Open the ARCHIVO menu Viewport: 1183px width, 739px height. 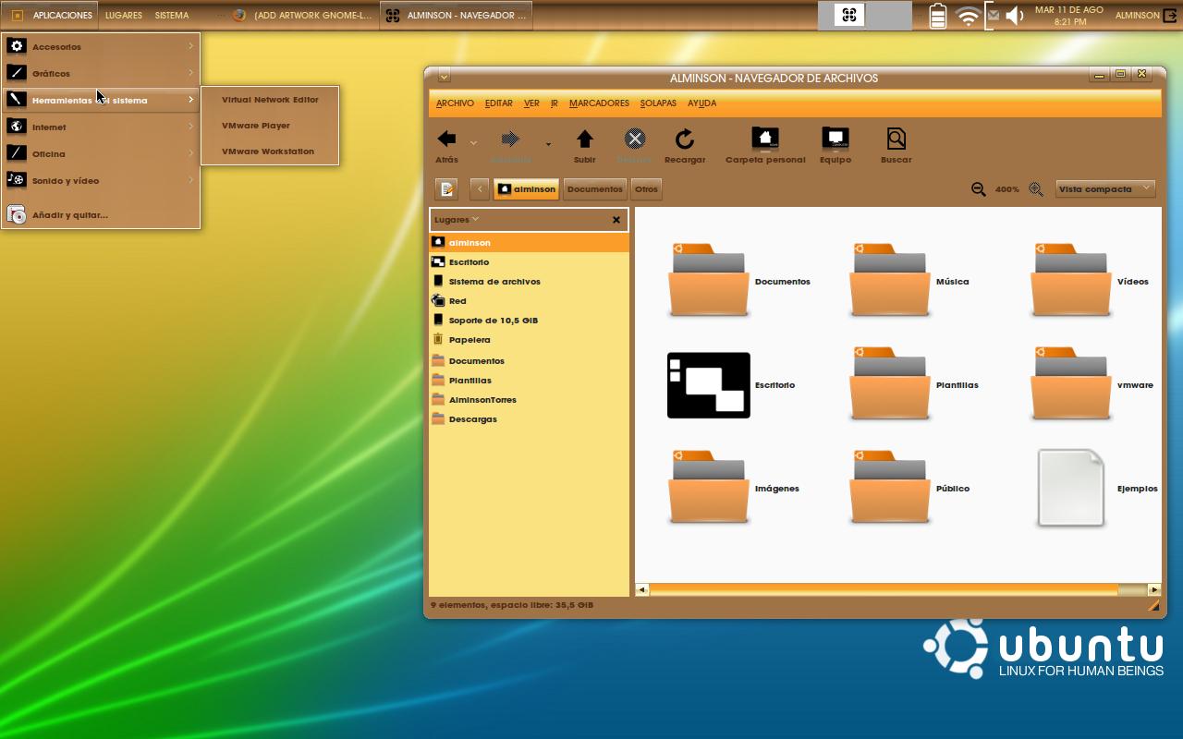(x=455, y=103)
